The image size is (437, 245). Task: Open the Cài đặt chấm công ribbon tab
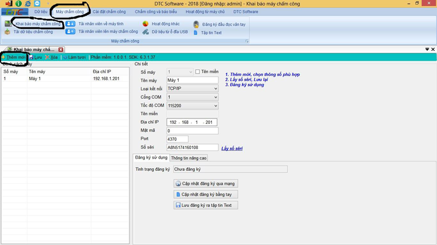coord(109,11)
